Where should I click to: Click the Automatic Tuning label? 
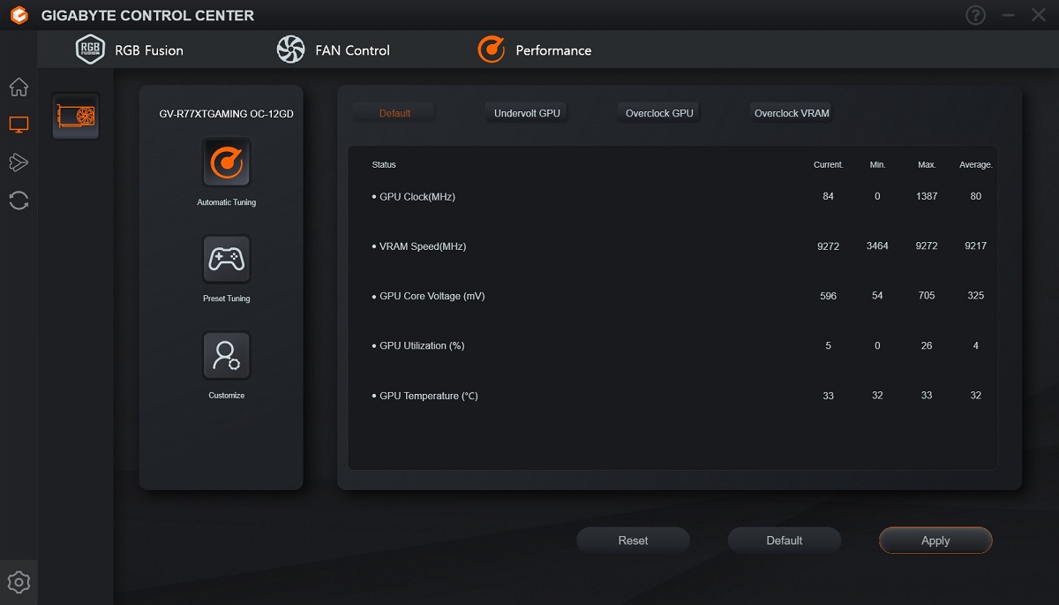click(227, 202)
